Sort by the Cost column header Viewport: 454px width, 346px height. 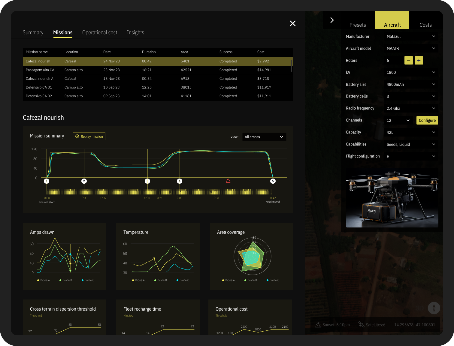(x=261, y=52)
